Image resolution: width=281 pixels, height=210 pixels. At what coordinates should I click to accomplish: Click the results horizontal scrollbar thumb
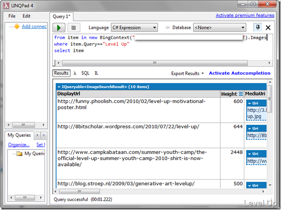pyautogui.click(x=79, y=191)
